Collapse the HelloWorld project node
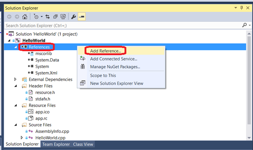 click(9, 40)
